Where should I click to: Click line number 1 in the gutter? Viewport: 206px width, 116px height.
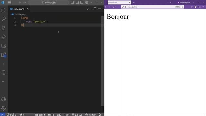(15, 18)
